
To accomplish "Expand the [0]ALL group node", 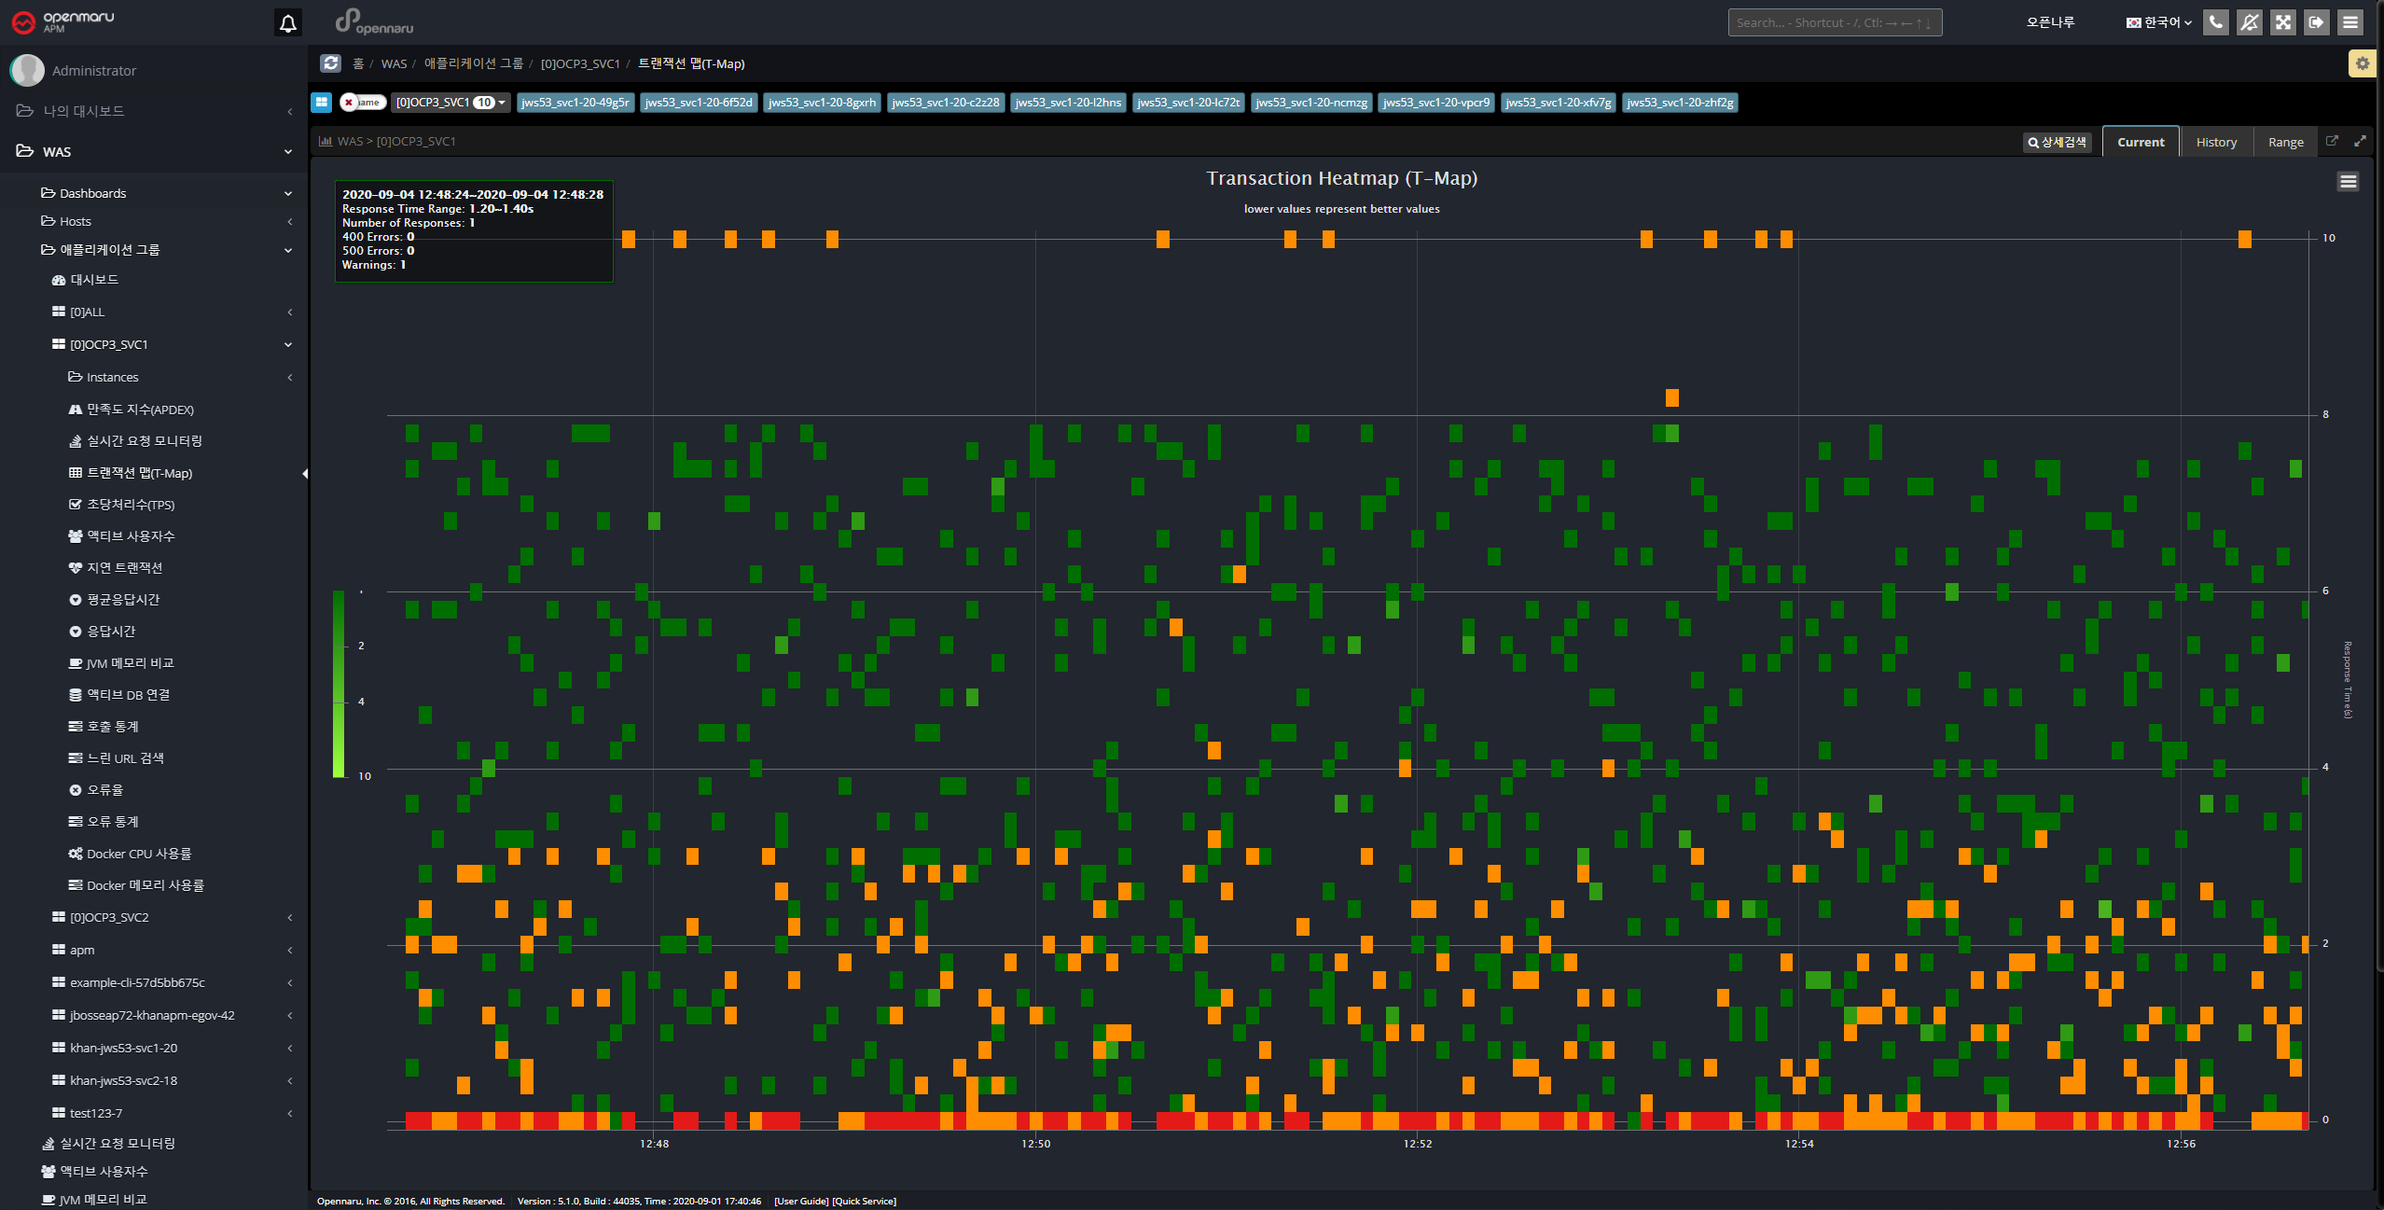I will click(154, 312).
